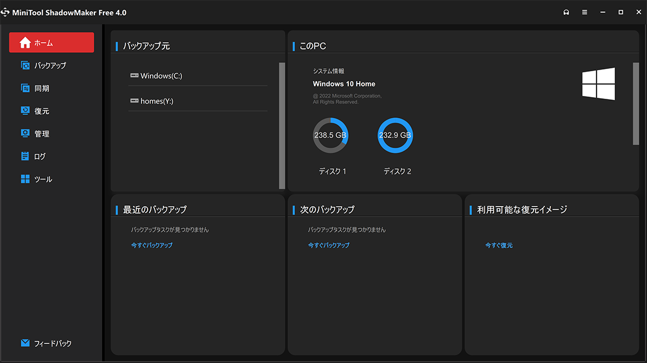
Task: Switch to the バックアップ page label
Action: tap(50, 66)
